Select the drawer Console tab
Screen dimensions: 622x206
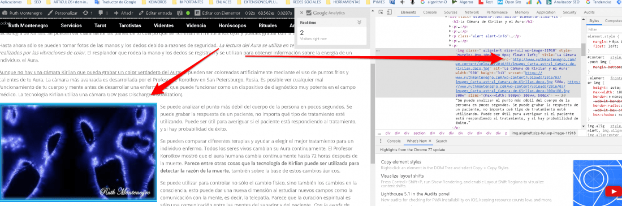point(394,141)
